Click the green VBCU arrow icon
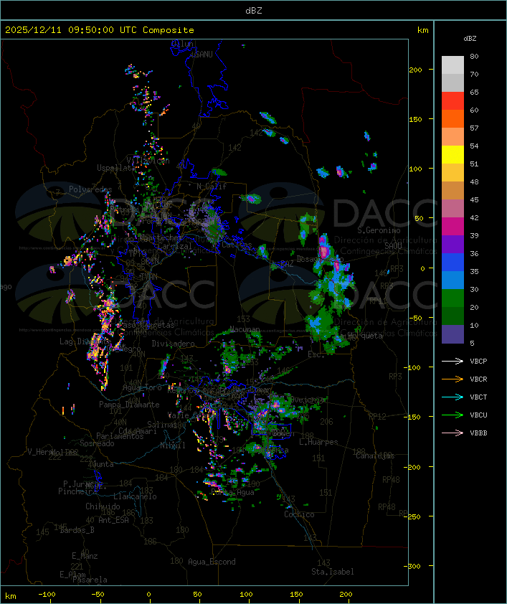Image resolution: width=507 pixels, height=604 pixels. (452, 415)
